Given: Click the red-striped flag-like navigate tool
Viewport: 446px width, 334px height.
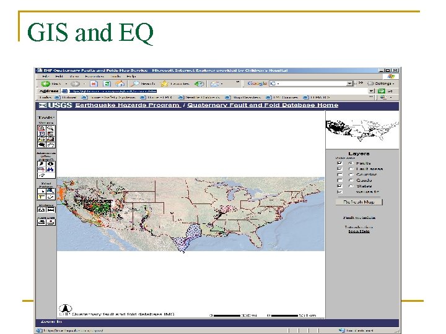Looking at the screenshot, I should click(50, 134).
